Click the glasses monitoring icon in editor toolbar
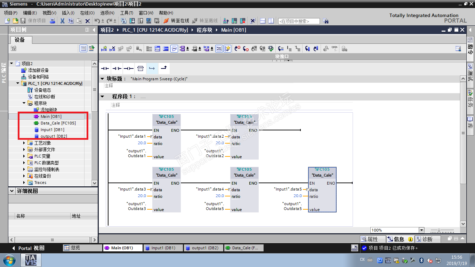Screen dimensions: 475x267 click(x=335, y=49)
